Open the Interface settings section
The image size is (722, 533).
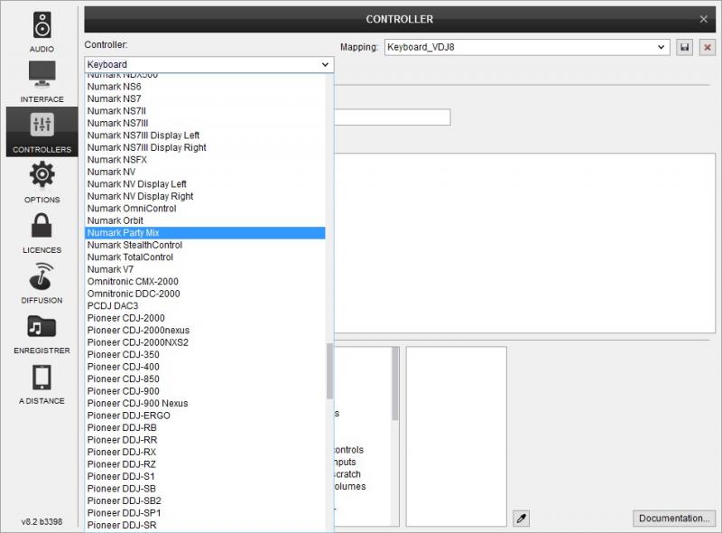click(x=42, y=81)
